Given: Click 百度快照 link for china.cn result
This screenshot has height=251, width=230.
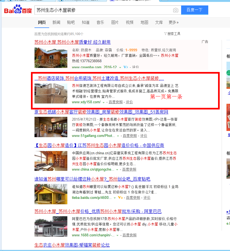Looking at the screenshot, I should (129, 169).
